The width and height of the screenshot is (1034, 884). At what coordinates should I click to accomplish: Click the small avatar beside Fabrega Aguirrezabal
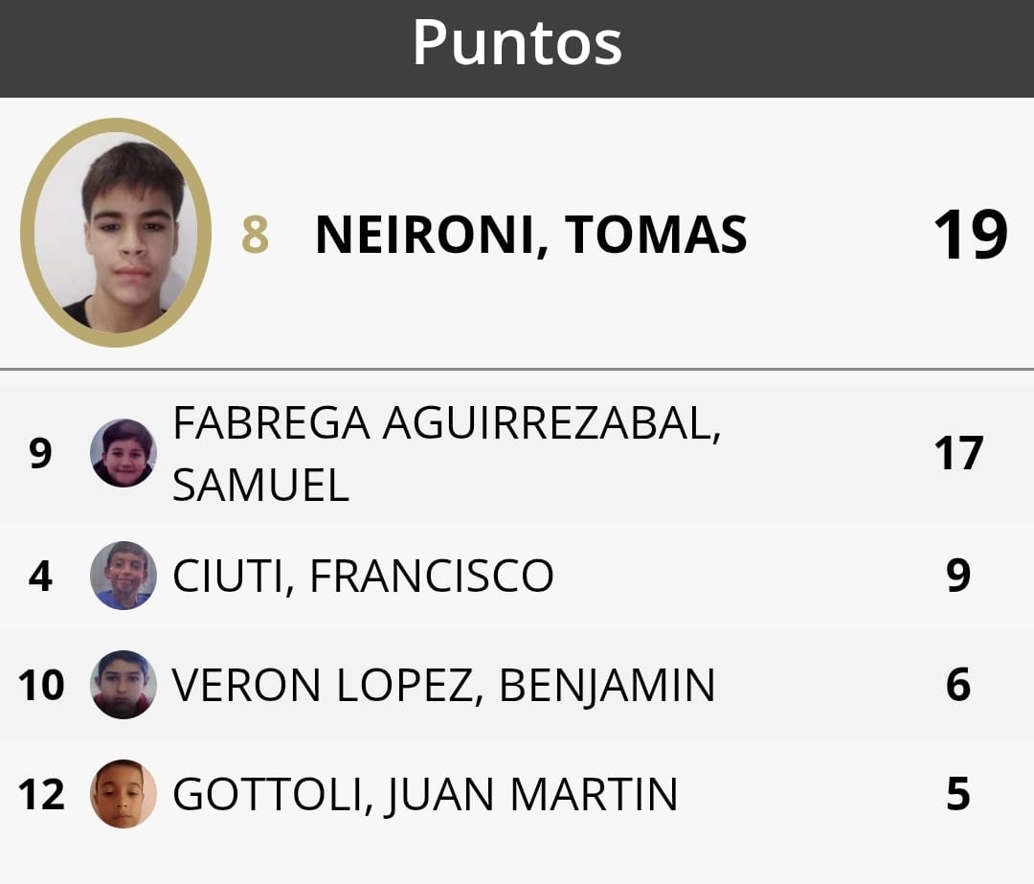point(124,453)
